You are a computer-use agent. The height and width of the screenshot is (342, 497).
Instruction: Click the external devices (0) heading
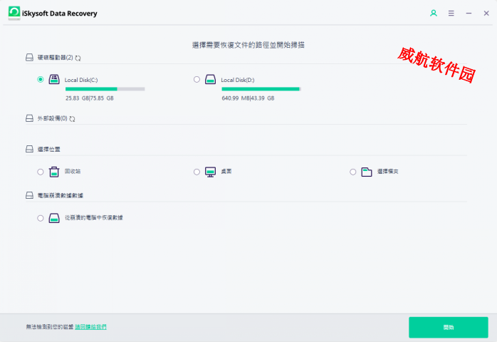click(52, 118)
